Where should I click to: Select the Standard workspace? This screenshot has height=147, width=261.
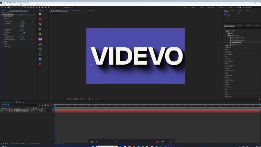[221, 7]
